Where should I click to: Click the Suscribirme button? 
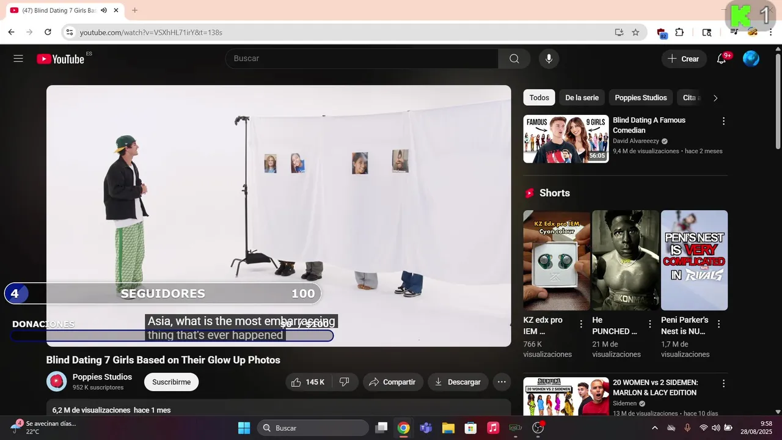point(171,382)
